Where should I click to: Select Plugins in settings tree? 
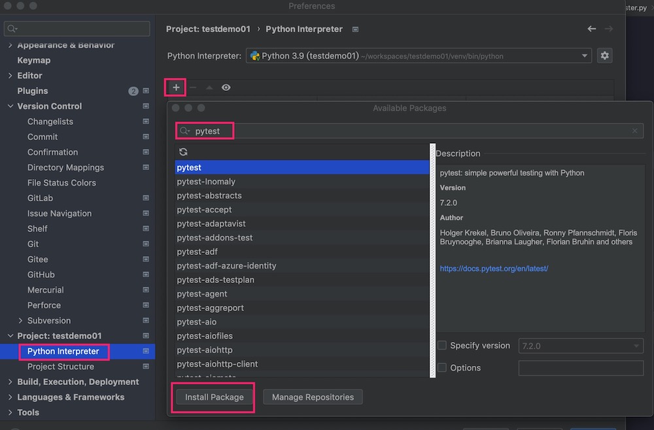point(33,91)
